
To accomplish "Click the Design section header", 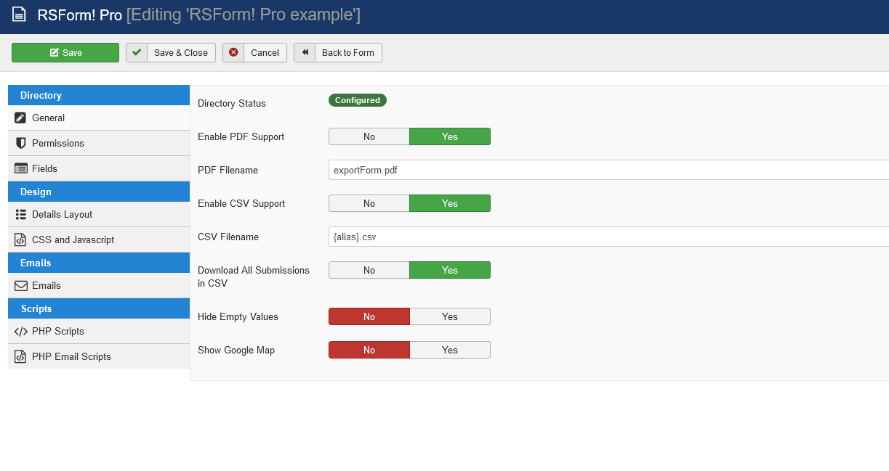I will [x=99, y=192].
